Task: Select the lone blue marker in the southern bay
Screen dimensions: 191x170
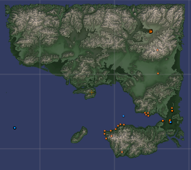Action: click(123, 116)
